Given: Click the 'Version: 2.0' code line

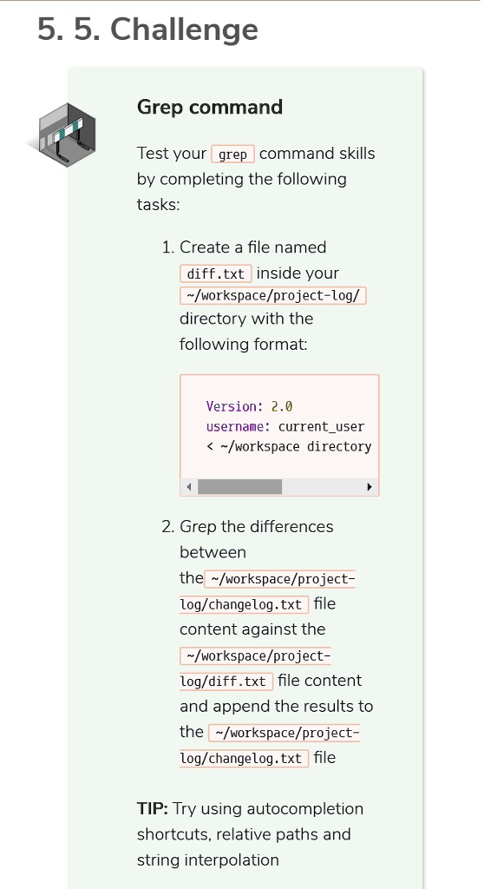Looking at the screenshot, I should pos(249,406).
